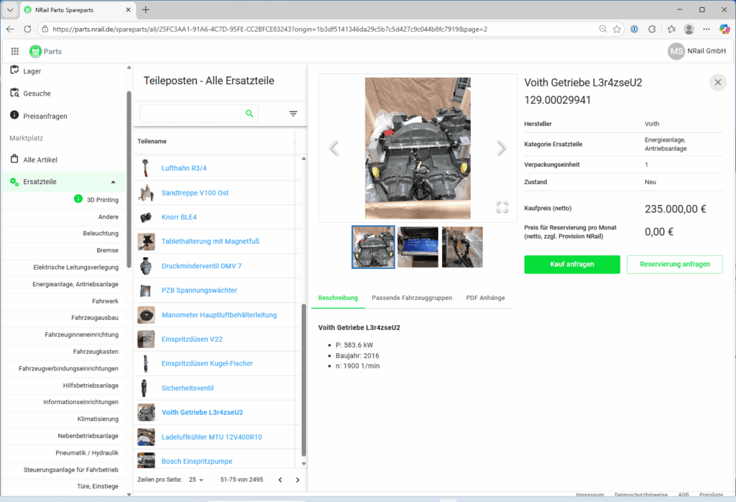Click the green search magnifier icon
736x502 pixels.
pyautogui.click(x=249, y=114)
